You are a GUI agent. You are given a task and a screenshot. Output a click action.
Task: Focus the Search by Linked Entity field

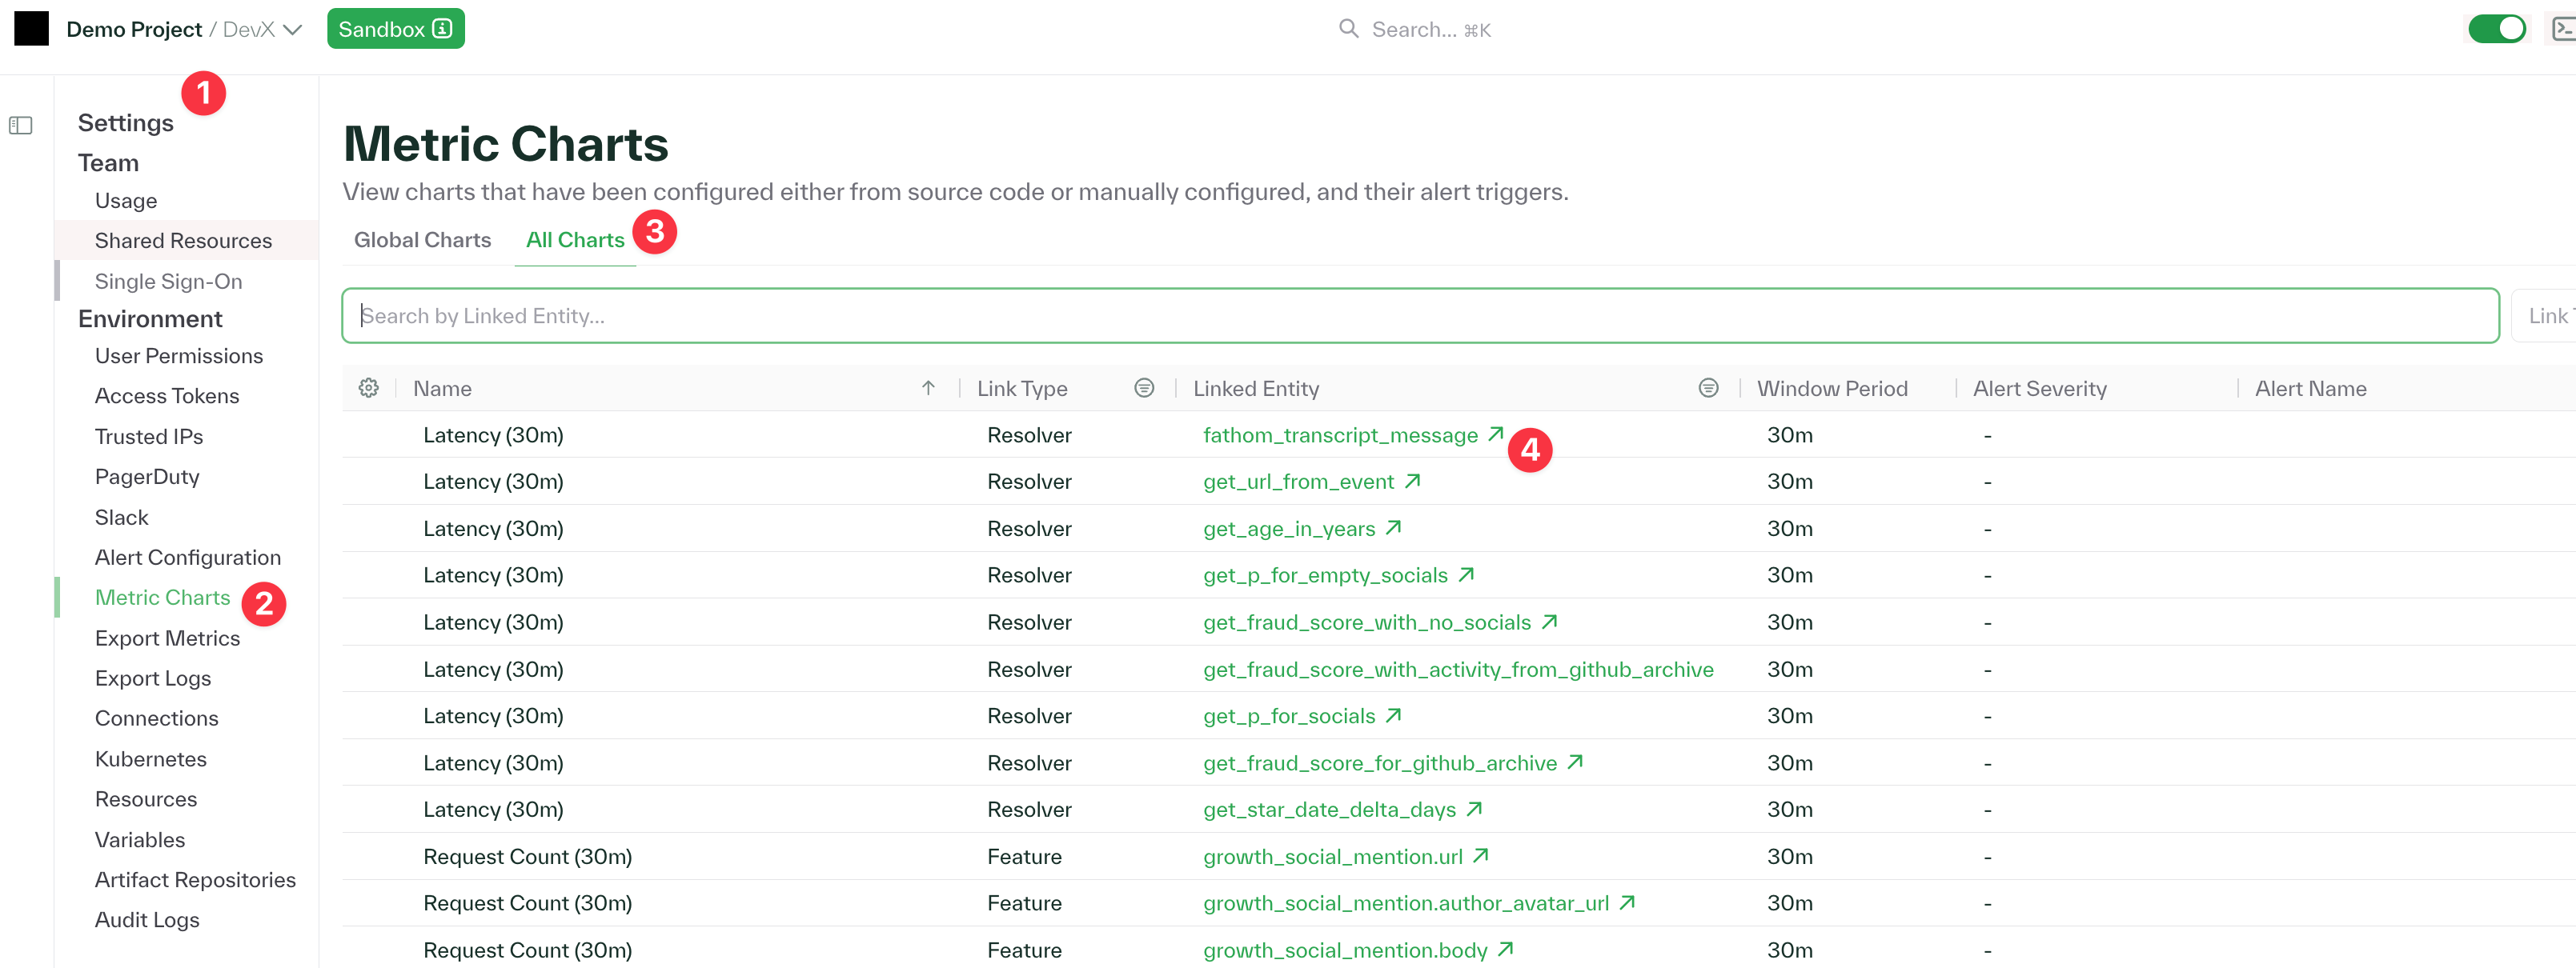pyautogui.click(x=1419, y=316)
